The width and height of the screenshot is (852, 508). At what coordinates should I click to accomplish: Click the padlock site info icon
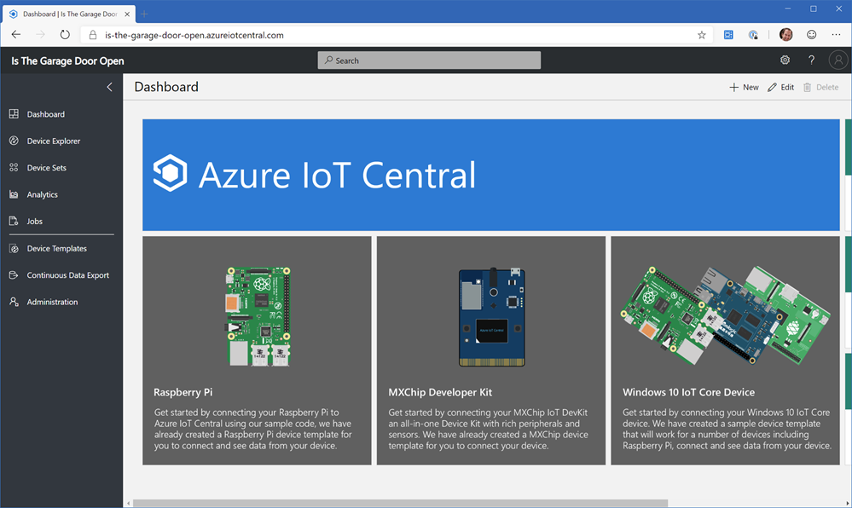[x=93, y=35]
